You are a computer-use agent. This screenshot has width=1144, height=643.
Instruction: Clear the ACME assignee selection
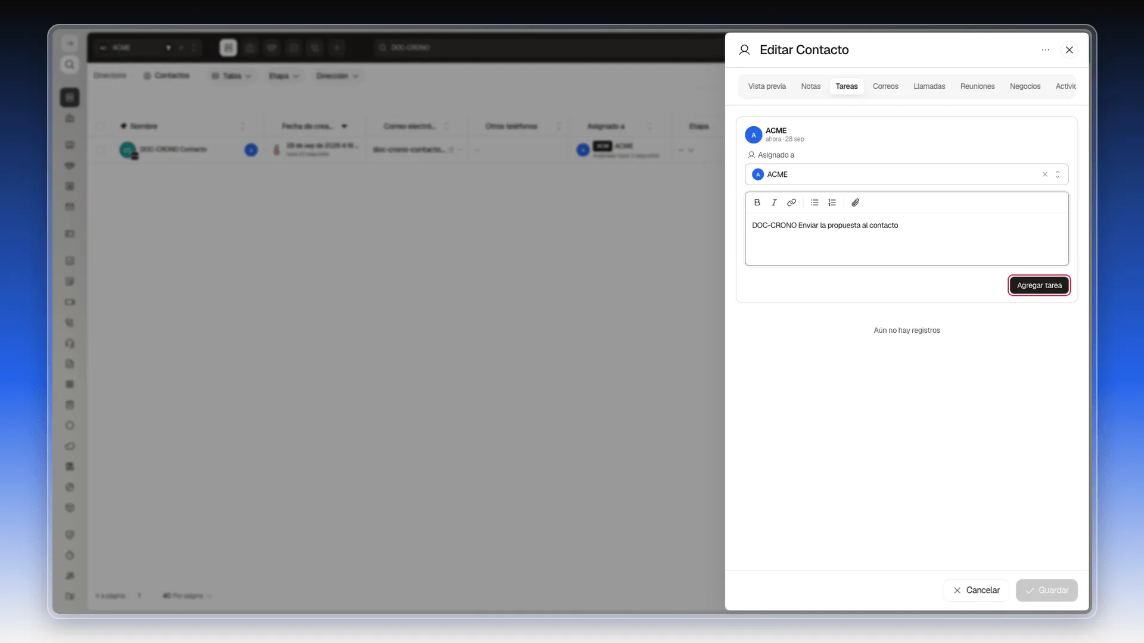[1044, 174]
